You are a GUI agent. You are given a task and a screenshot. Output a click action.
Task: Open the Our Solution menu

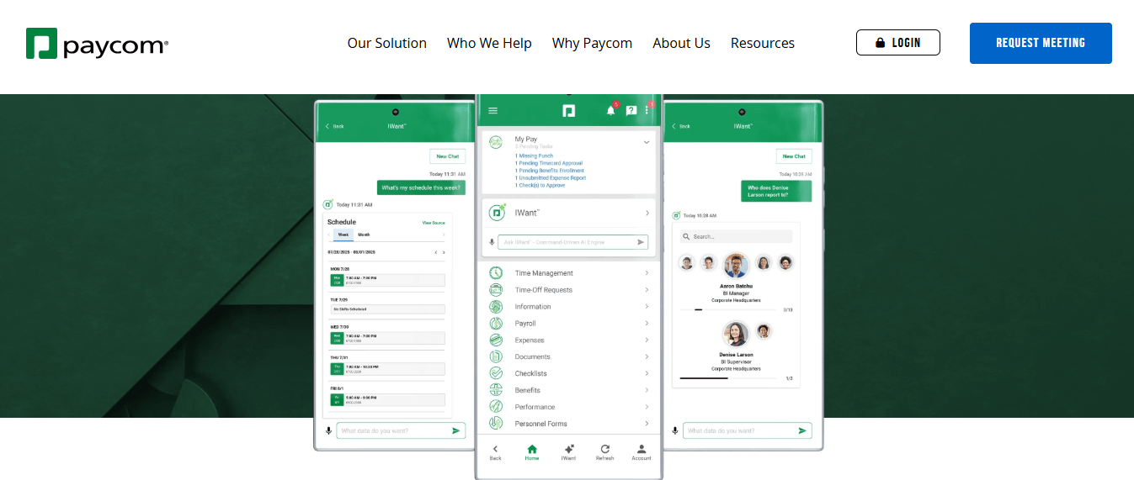pyautogui.click(x=387, y=43)
